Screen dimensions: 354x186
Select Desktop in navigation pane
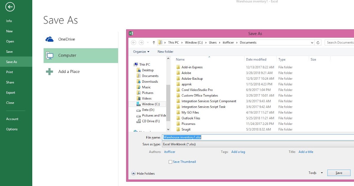[147, 70]
